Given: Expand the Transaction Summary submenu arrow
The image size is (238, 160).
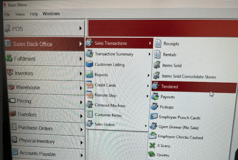Looking at the screenshot, I should 149,54.
